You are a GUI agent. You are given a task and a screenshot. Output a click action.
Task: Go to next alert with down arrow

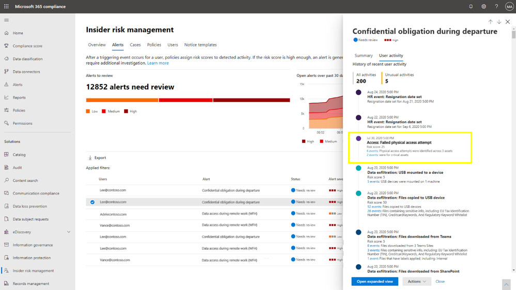point(499,22)
